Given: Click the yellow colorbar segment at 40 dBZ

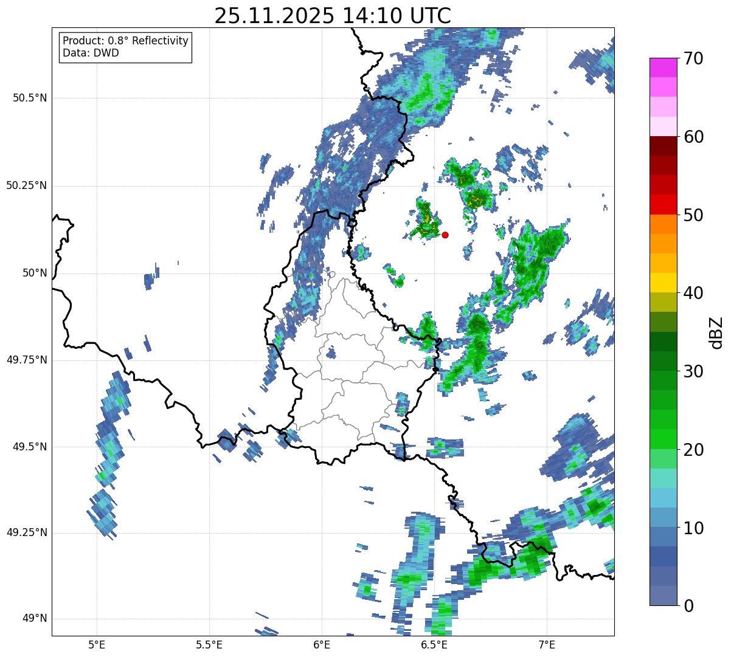Looking at the screenshot, I should pyautogui.click(x=663, y=283).
